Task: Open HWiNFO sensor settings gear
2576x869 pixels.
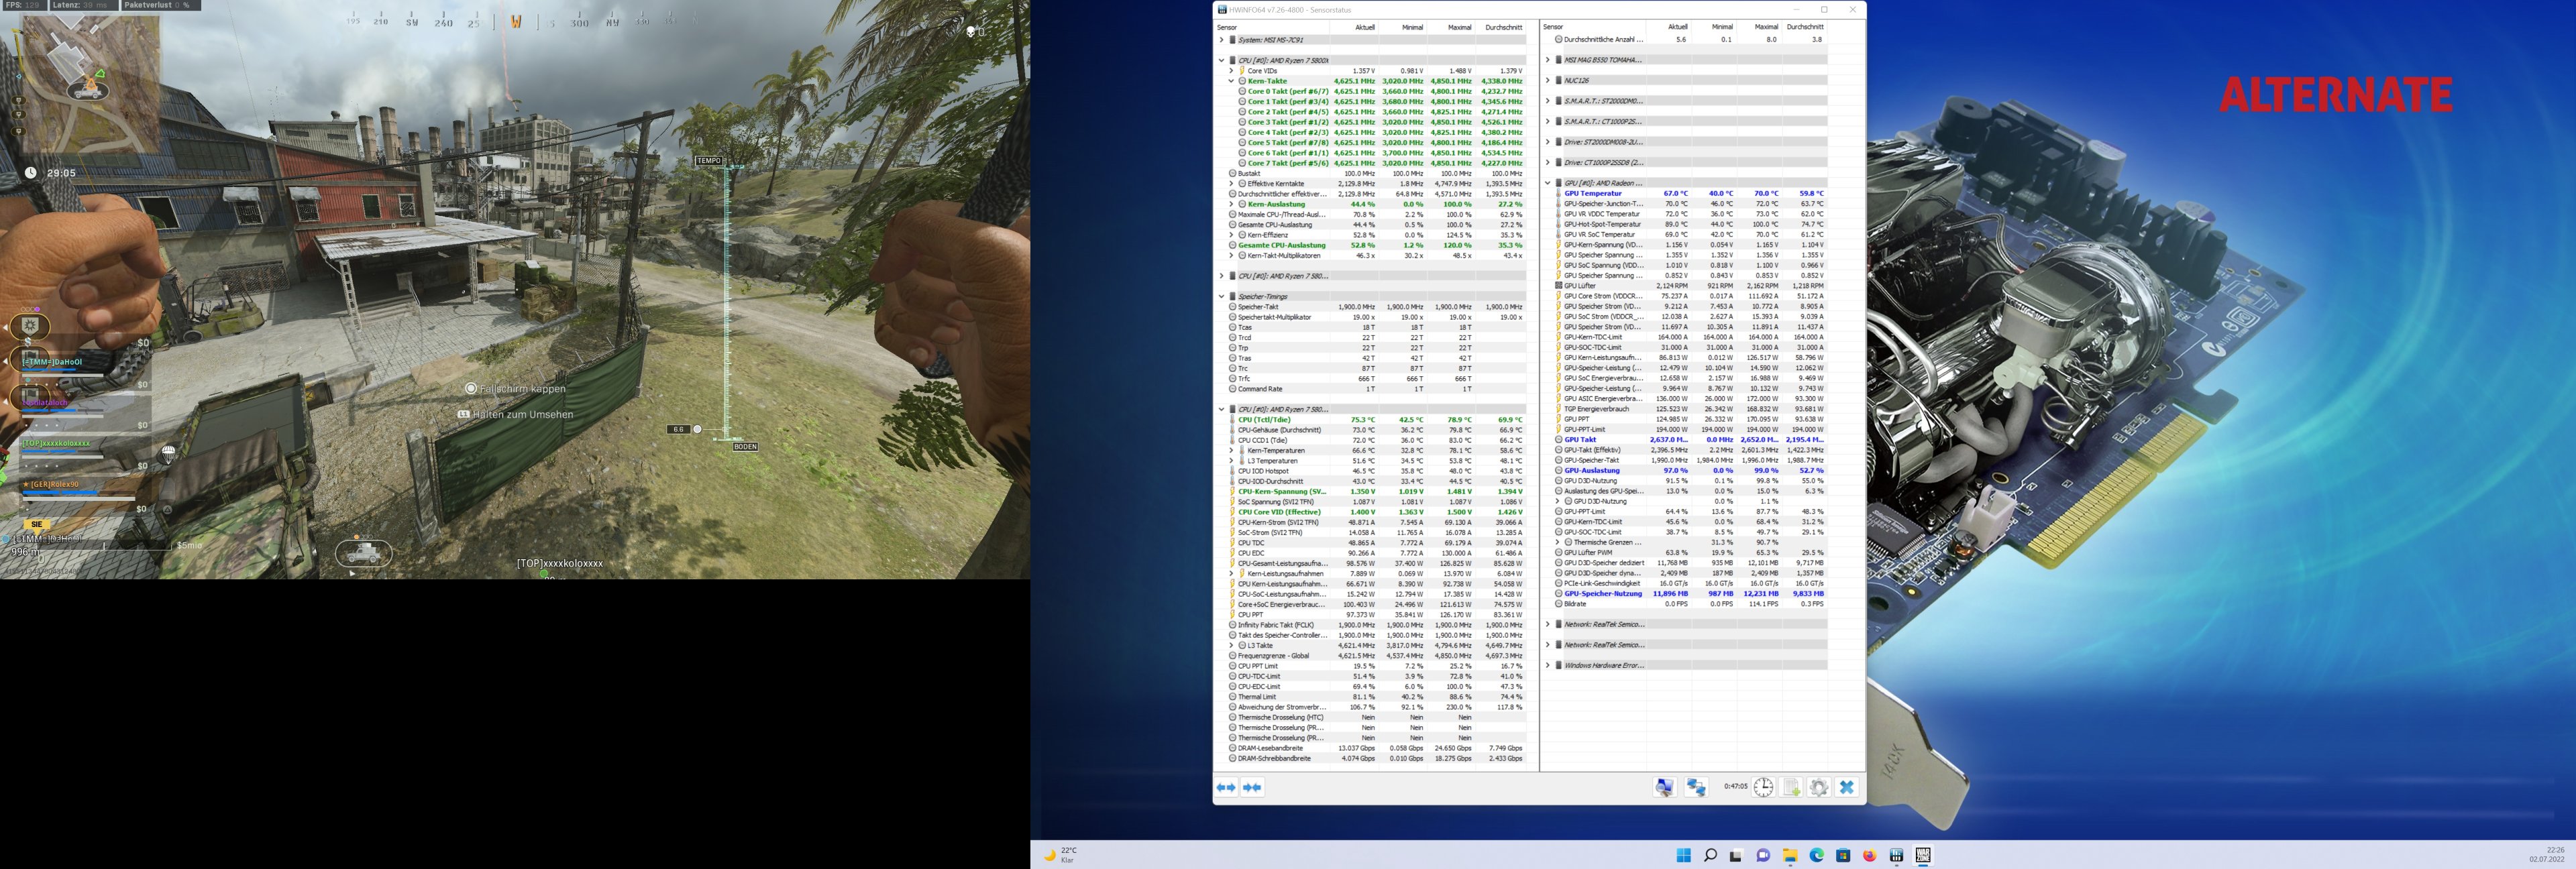Action: pos(1819,788)
